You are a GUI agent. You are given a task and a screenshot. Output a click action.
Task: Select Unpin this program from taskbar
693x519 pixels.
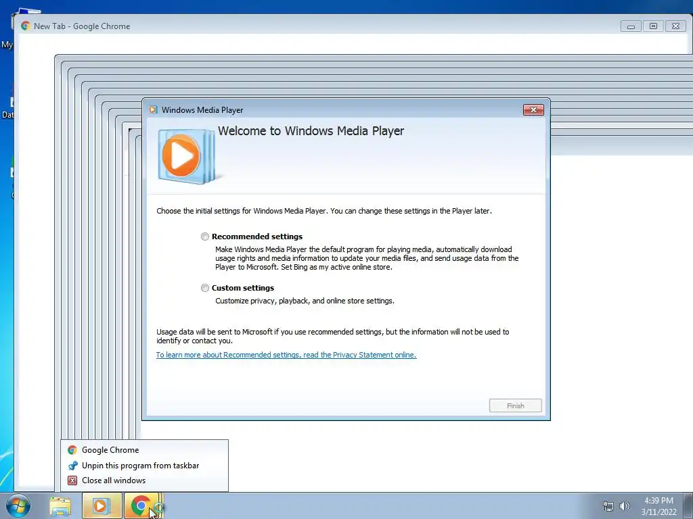pos(145,466)
